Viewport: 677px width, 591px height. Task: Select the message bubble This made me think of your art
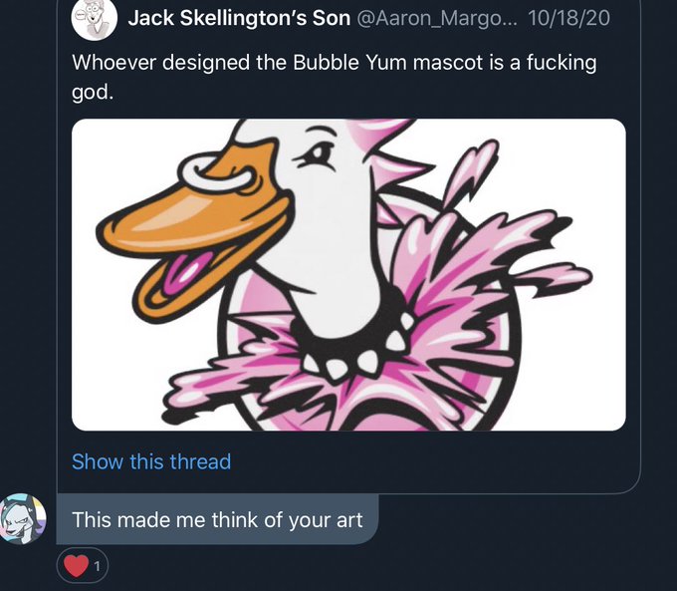[217, 519]
